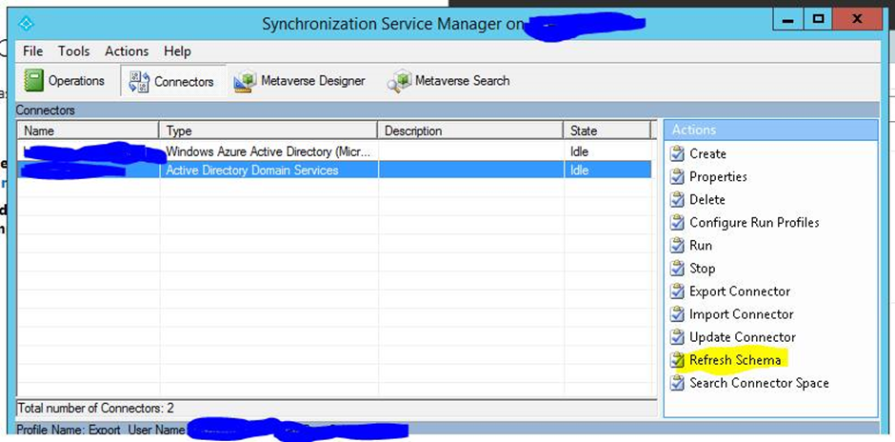
Task: Click Idle state of Azure connector
Action: (x=579, y=151)
